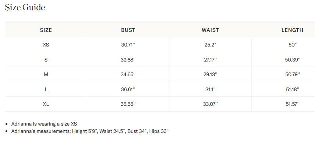Click the 30.71" bust measurement cell

pos(128,45)
